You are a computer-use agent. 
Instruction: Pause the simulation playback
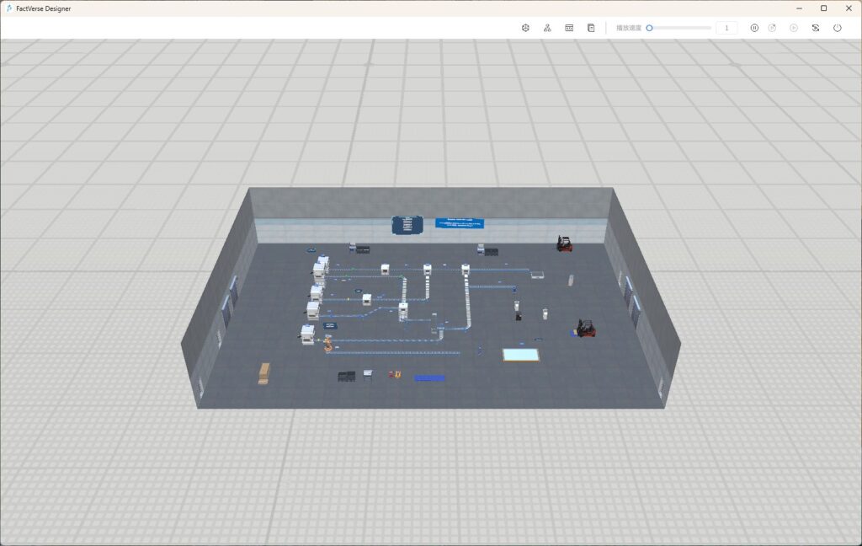(x=754, y=28)
